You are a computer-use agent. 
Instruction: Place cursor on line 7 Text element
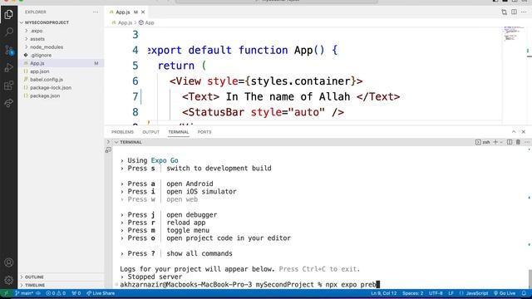pos(291,96)
